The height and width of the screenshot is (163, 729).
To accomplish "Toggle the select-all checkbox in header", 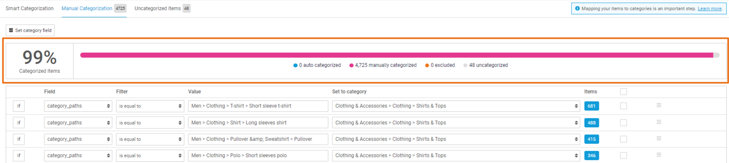I will (x=623, y=92).
